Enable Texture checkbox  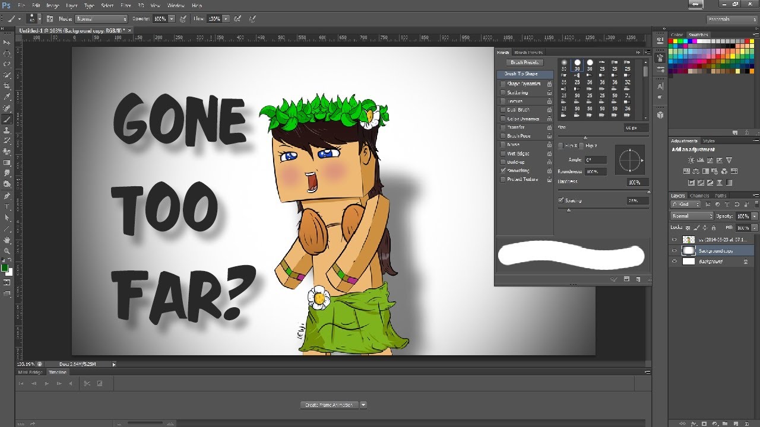point(503,101)
